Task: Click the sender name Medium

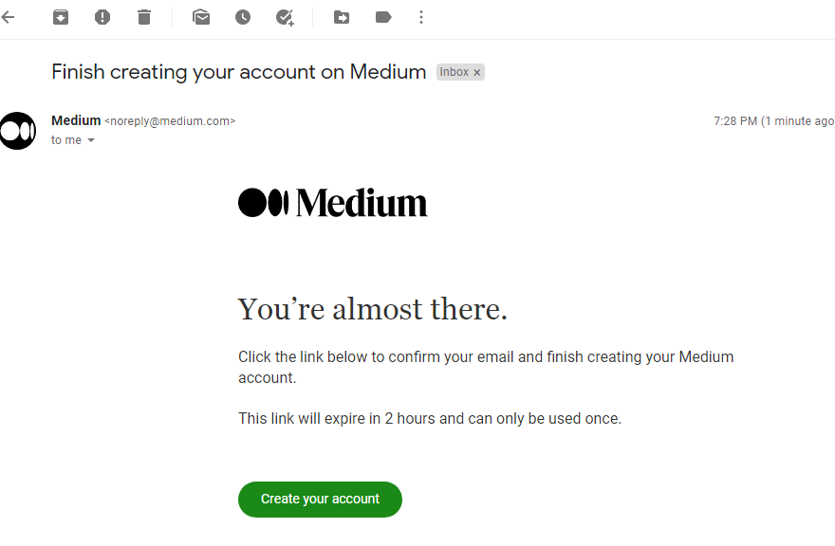Action: click(x=76, y=120)
